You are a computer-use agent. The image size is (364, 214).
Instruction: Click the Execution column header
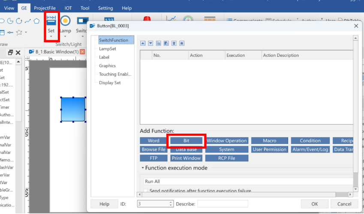pyautogui.click(x=243, y=55)
